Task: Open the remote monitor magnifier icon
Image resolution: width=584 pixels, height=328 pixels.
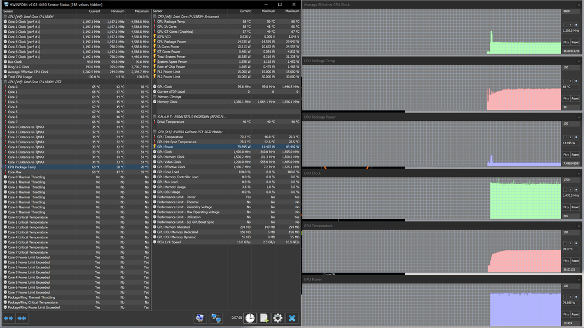Action: (x=199, y=318)
